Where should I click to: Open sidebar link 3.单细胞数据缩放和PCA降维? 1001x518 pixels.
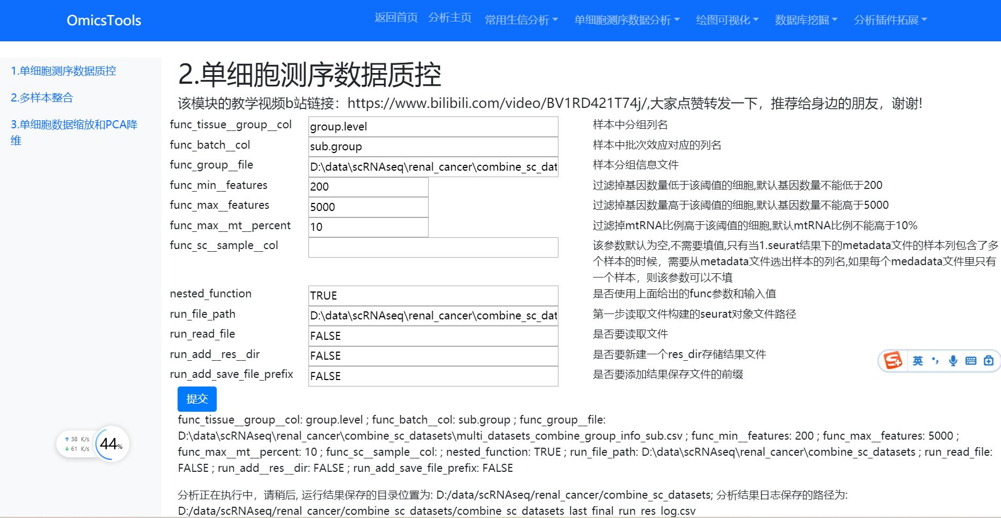(74, 133)
